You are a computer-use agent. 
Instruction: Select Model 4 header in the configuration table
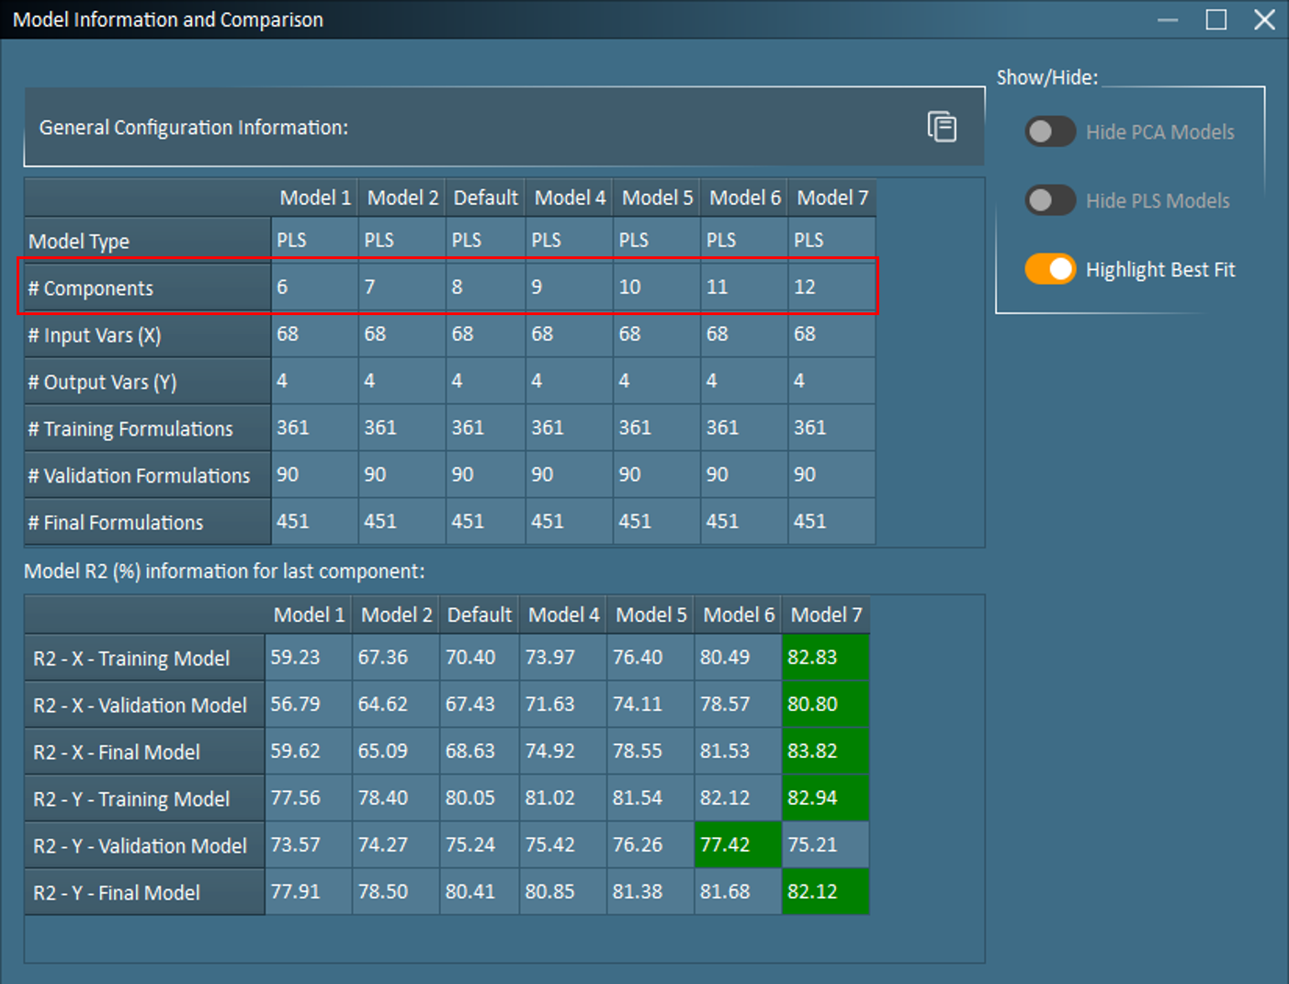pyautogui.click(x=570, y=198)
